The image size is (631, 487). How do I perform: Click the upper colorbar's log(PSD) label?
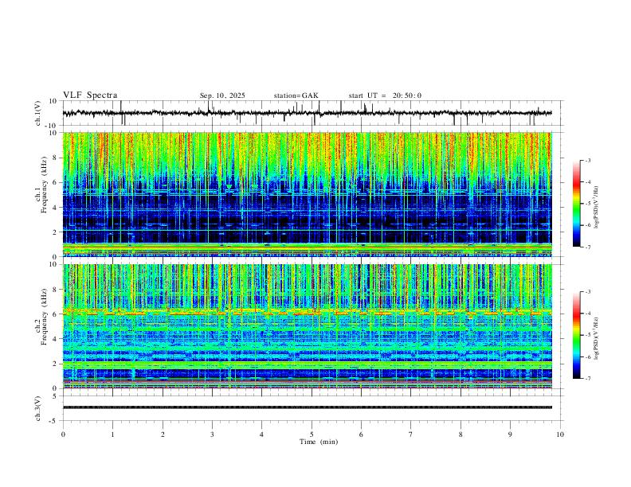tap(596, 208)
